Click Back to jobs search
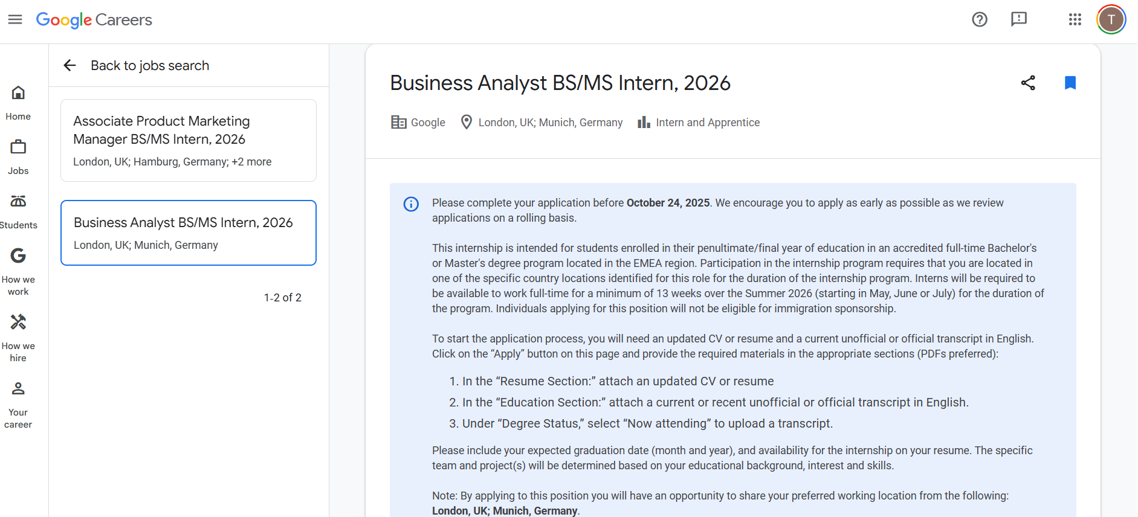1138x517 pixels. (x=150, y=65)
